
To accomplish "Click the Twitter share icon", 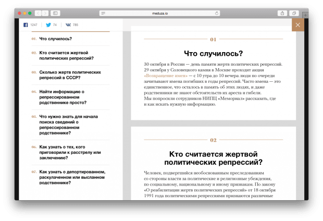I will click(49, 24).
